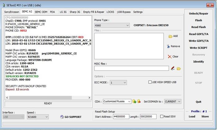Open MISC files browse folder icon
The width and height of the screenshot is (217, 130).
pos(179,68)
